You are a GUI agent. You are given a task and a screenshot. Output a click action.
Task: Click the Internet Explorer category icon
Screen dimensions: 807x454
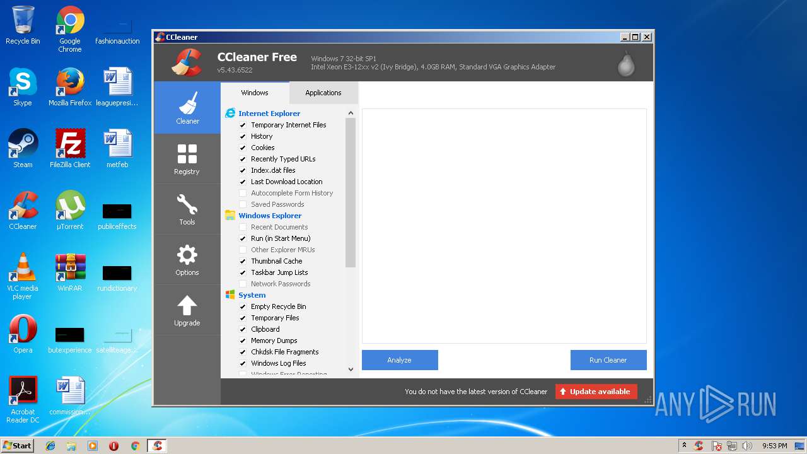pyautogui.click(x=230, y=113)
